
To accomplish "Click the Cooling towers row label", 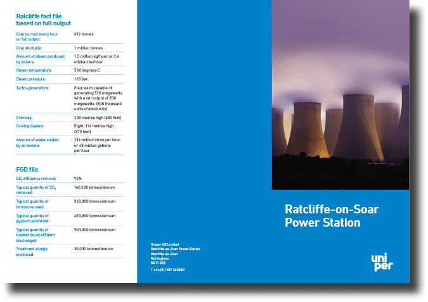I will tap(32, 126).
